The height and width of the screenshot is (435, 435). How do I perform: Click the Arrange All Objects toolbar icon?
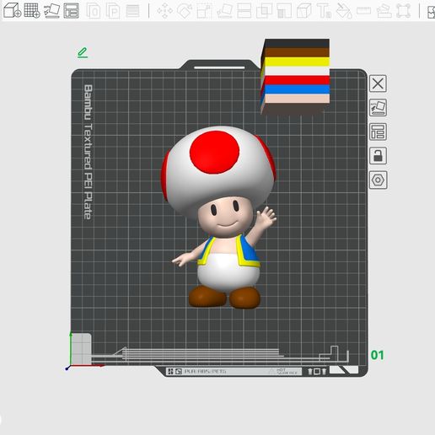[x=72, y=11]
